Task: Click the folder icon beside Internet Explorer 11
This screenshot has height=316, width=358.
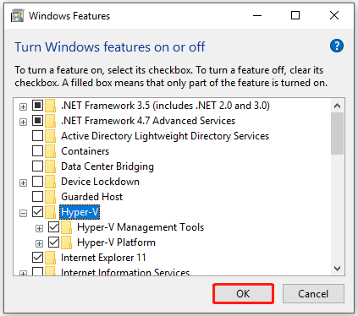Action: coord(50,258)
